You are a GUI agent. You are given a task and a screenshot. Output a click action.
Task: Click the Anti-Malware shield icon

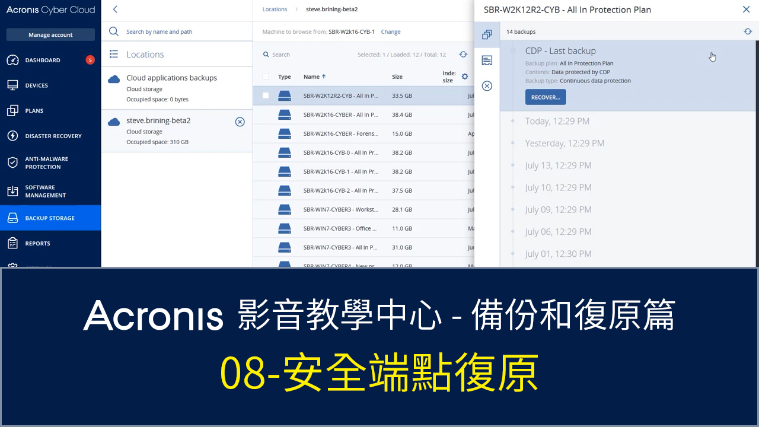(x=12, y=162)
